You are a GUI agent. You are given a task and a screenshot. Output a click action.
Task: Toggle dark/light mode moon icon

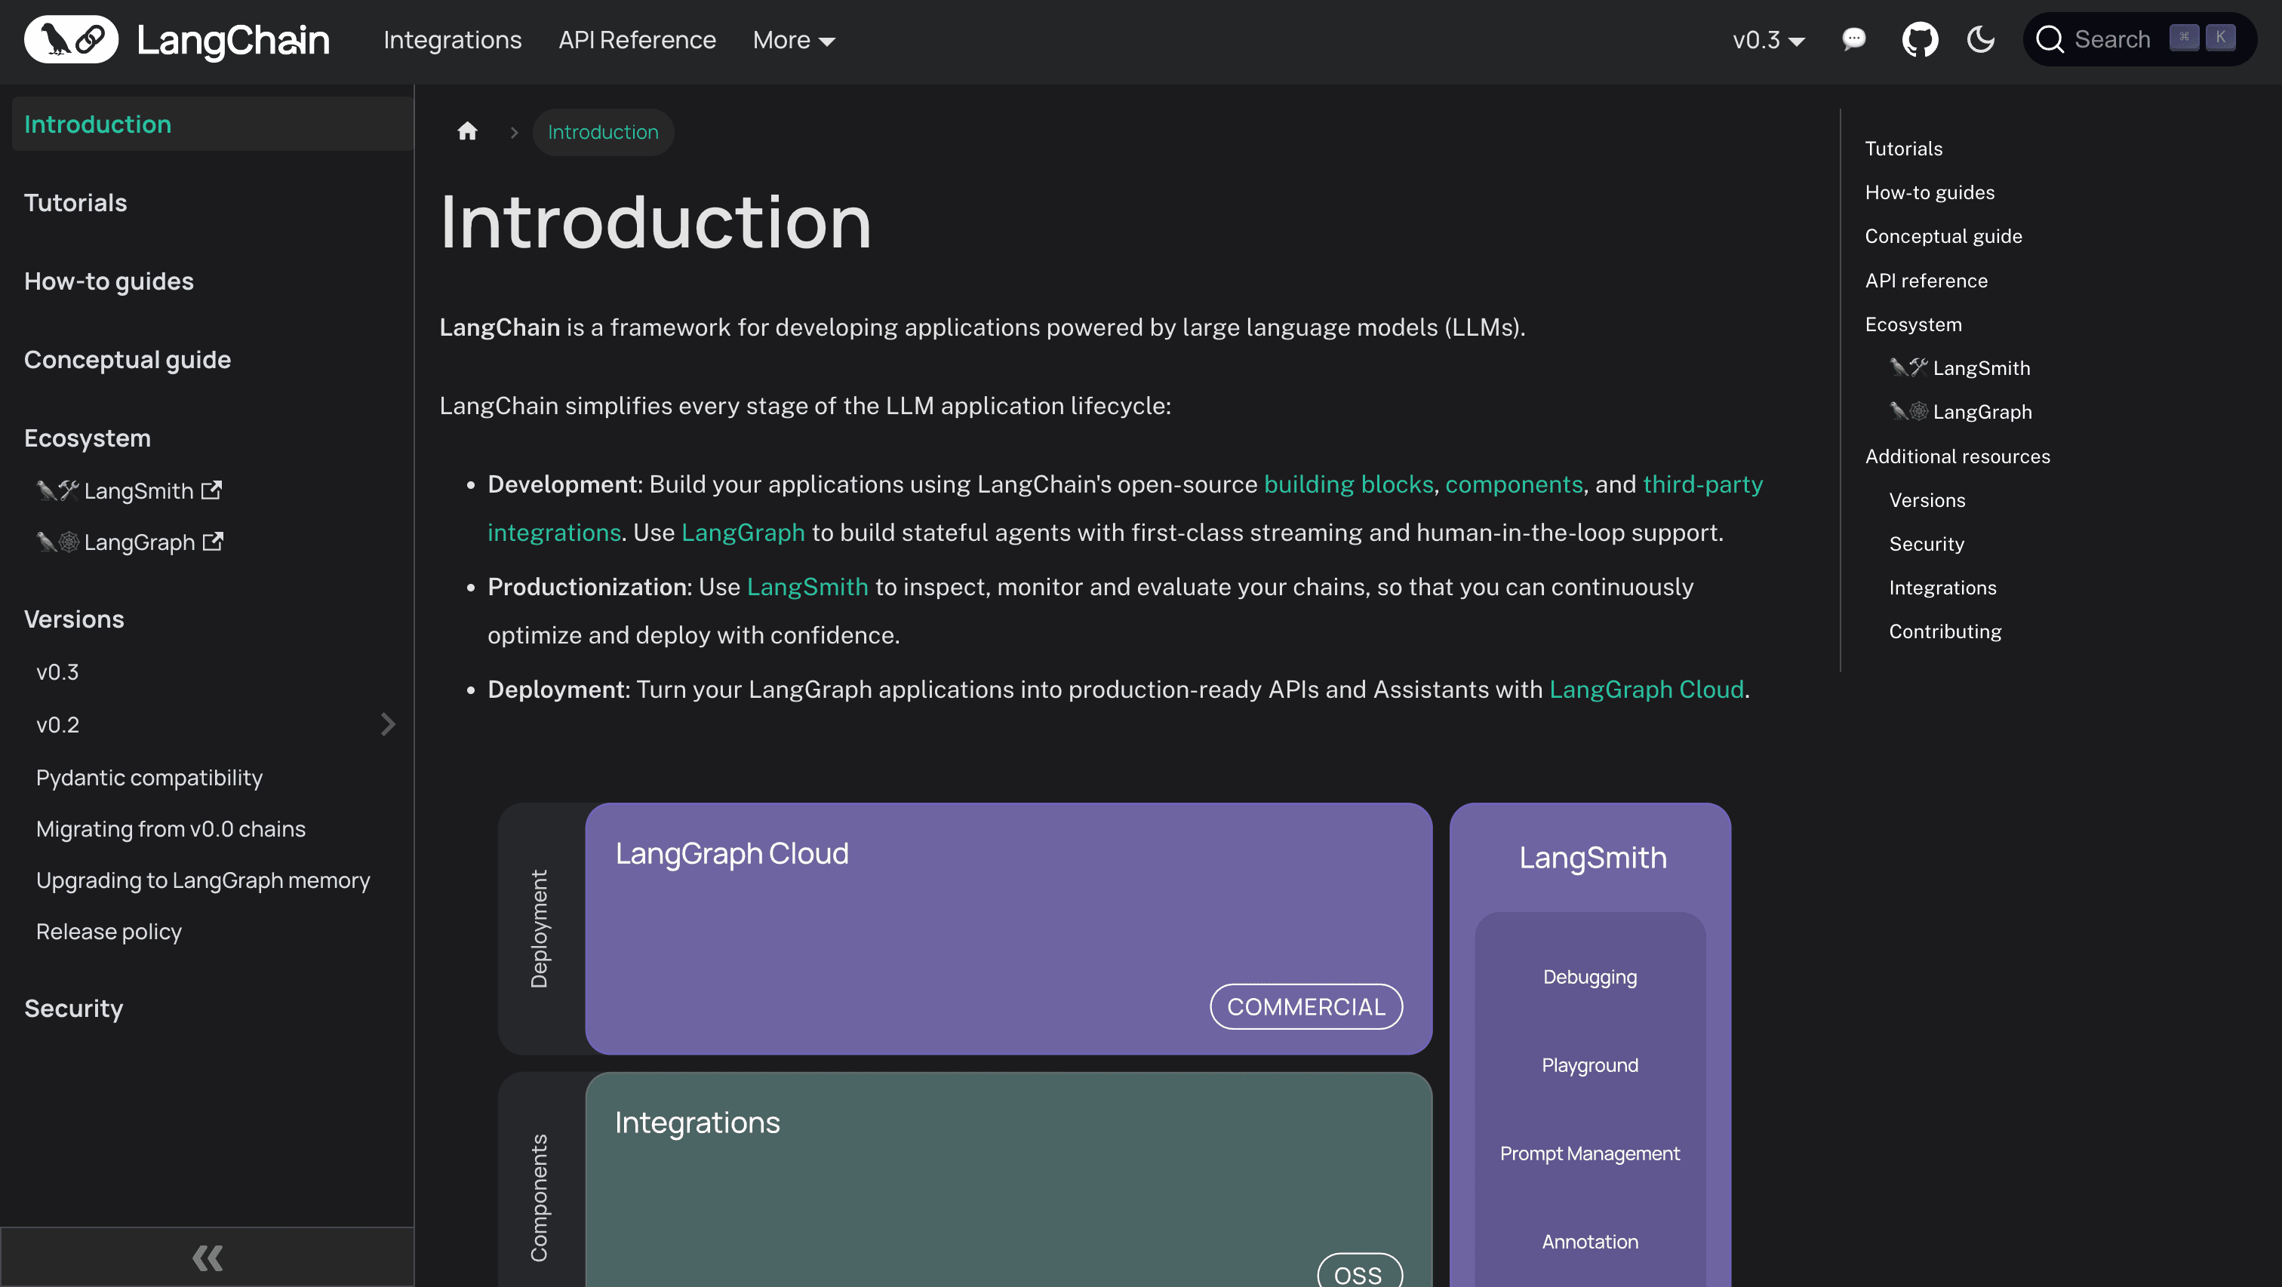[1981, 39]
